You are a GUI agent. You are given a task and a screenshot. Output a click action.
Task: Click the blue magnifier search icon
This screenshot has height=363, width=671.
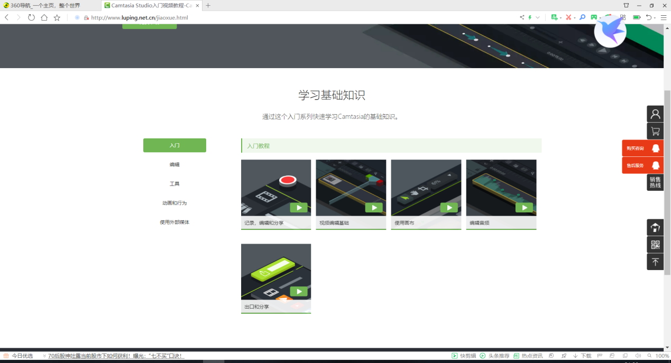(x=582, y=17)
